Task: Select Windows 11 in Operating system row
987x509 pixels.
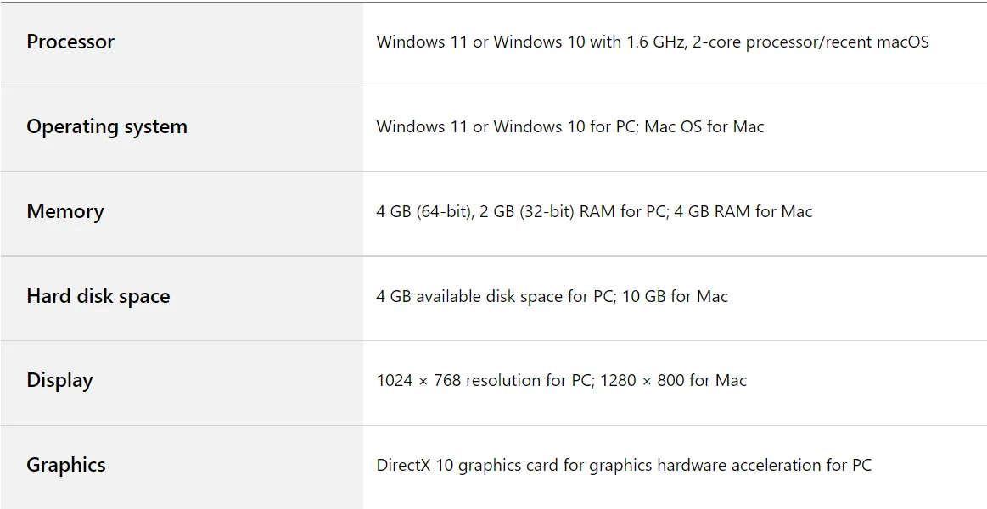Action: 422,126
